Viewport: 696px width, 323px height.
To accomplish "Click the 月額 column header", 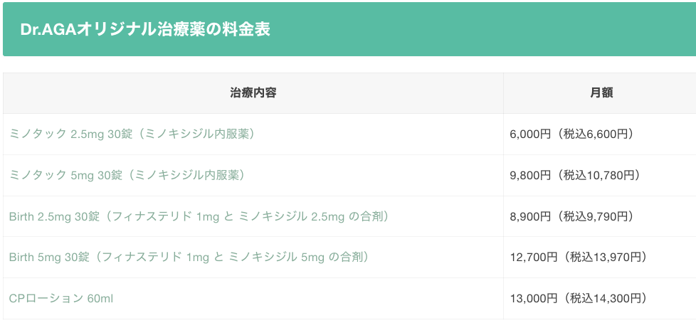I will click(x=601, y=93).
